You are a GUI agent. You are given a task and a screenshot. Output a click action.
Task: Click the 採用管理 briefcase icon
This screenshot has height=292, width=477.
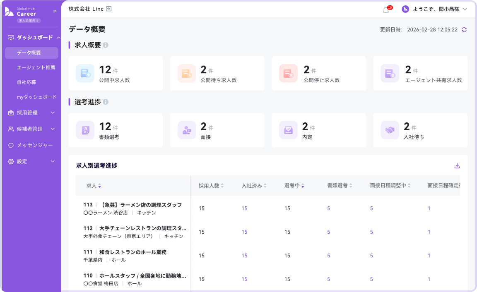pyautogui.click(x=11, y=113)
